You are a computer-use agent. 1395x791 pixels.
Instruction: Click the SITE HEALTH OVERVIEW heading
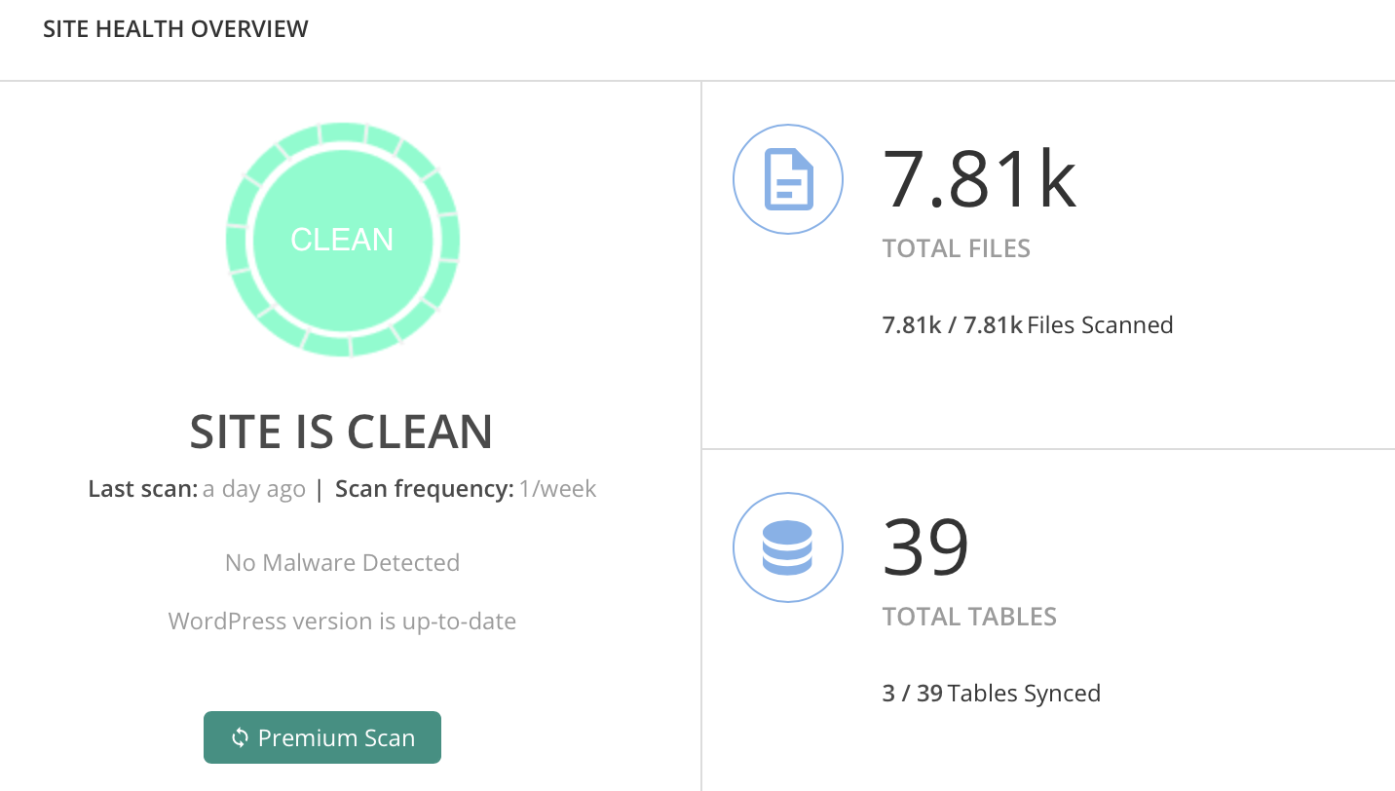pyautogui.click(x=175, y=29)
